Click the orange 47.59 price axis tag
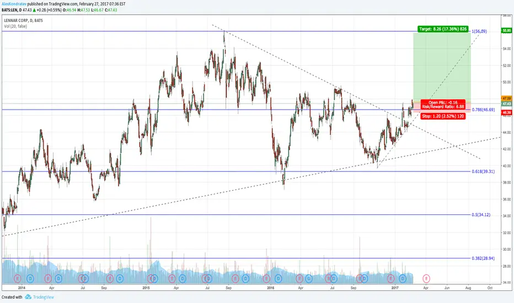514x303 pixels. [507, 98]
